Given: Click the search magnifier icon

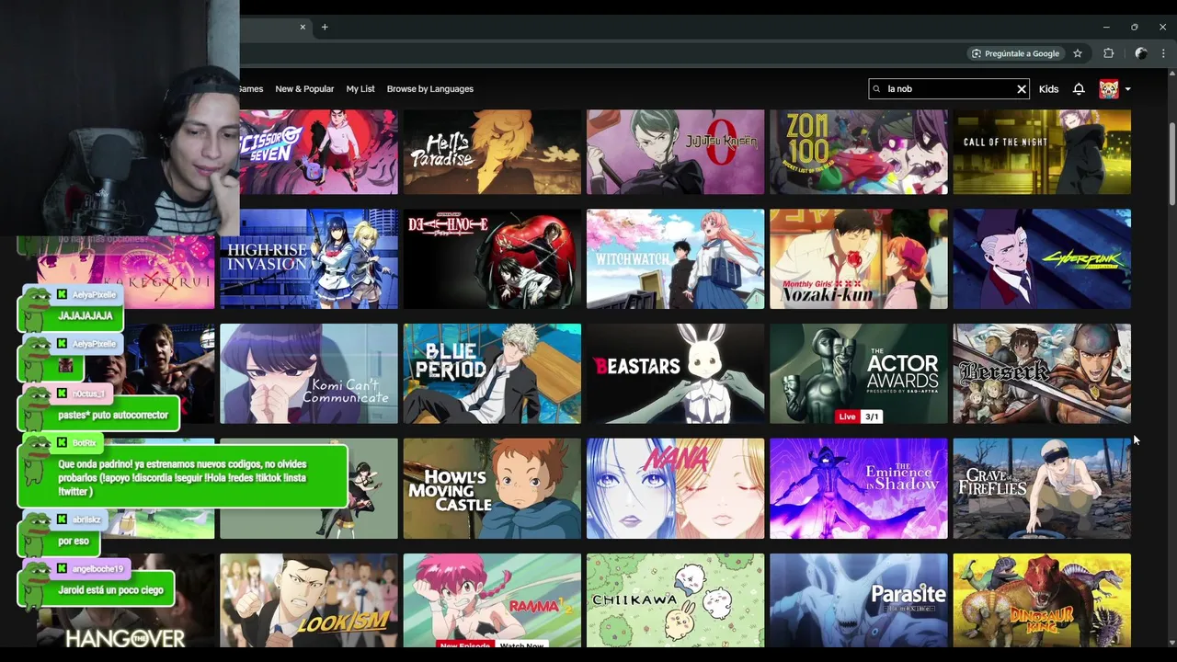Looking at the screenshot, I should click(878, 89).
